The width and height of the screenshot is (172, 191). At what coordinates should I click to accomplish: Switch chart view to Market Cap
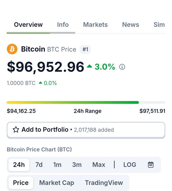point(57,183)
